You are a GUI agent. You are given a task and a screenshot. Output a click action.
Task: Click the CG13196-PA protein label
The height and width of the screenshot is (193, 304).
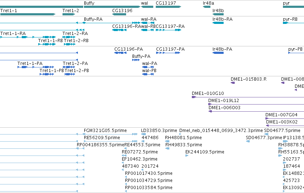129,49
